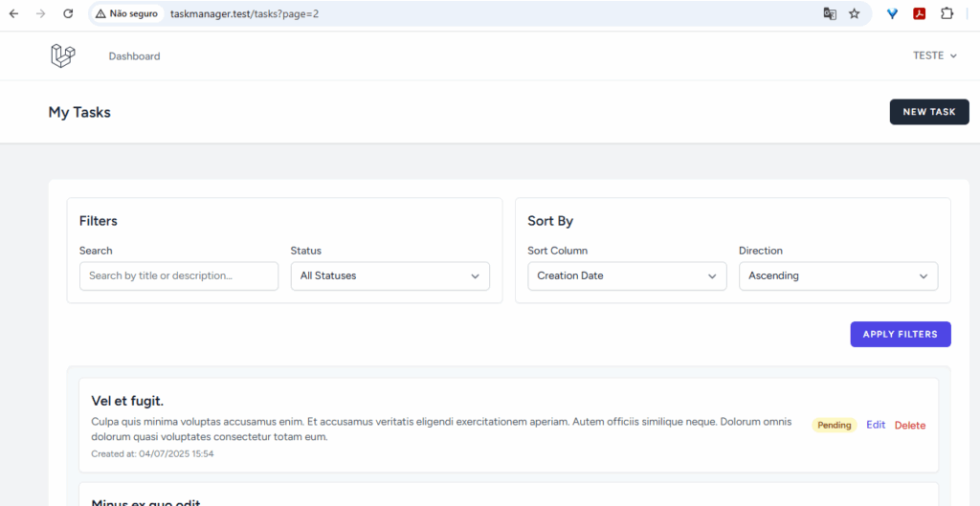Click the Pending status badge
980x506 pixels.
[835, 426]
